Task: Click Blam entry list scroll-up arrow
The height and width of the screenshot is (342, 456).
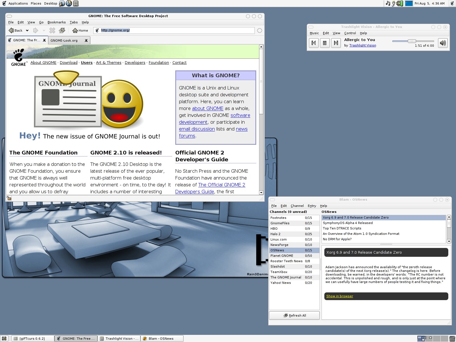Action: [x=449, y=217]
